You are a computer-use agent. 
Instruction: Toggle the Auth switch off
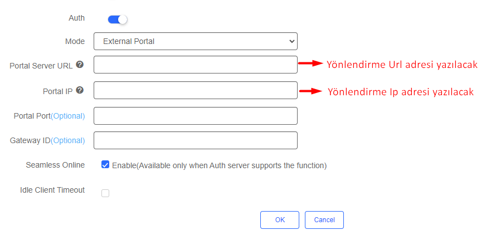118,19
